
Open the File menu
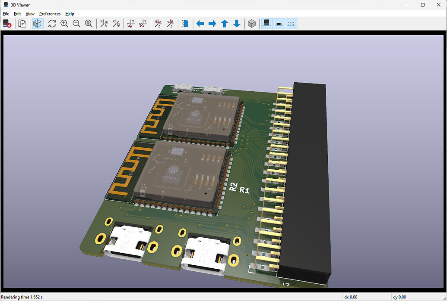6,14
